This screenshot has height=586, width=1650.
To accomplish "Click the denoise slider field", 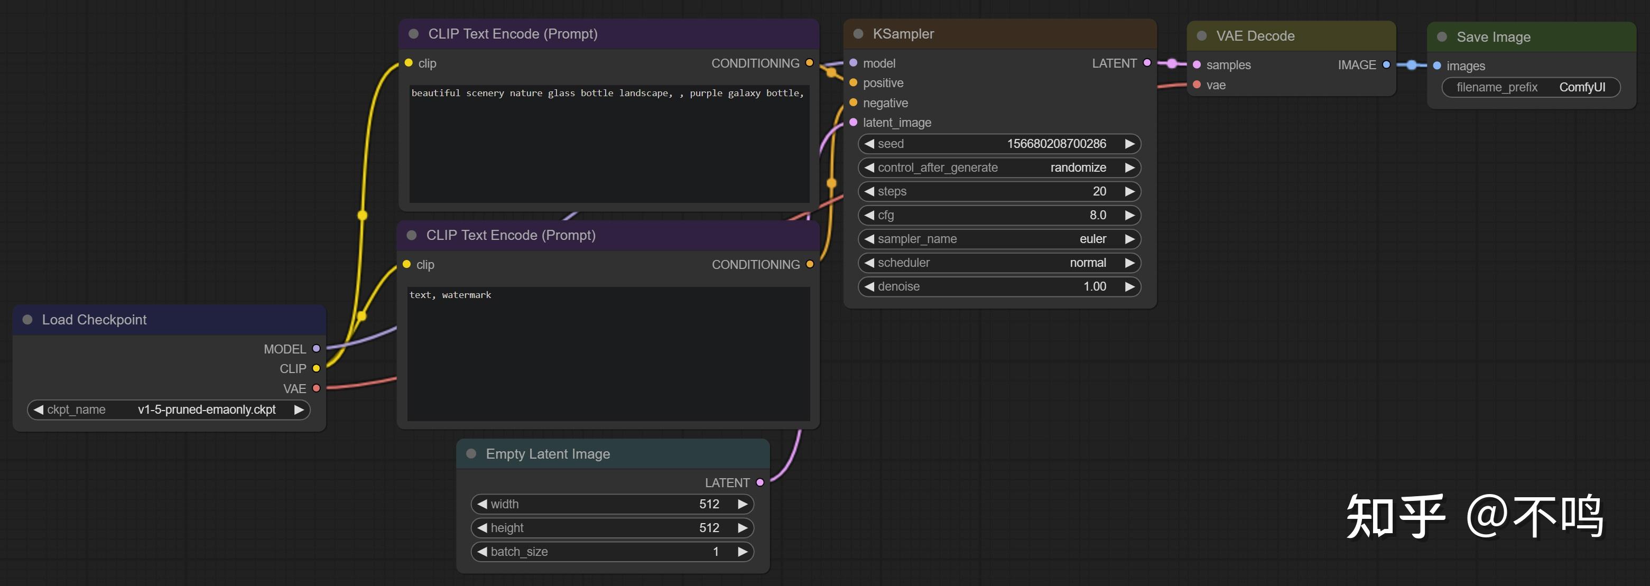I will pos(999,286).
